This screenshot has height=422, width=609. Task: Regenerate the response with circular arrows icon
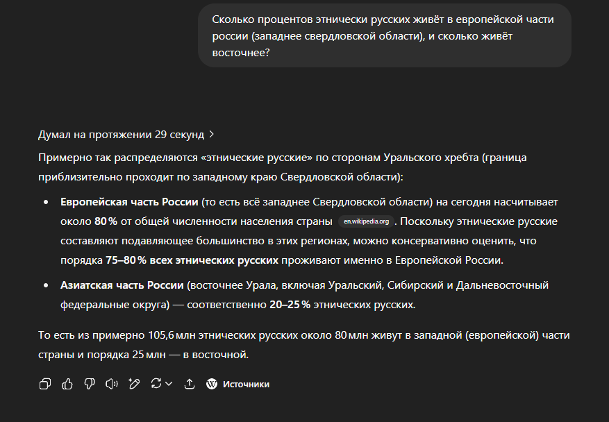point(156,384)
